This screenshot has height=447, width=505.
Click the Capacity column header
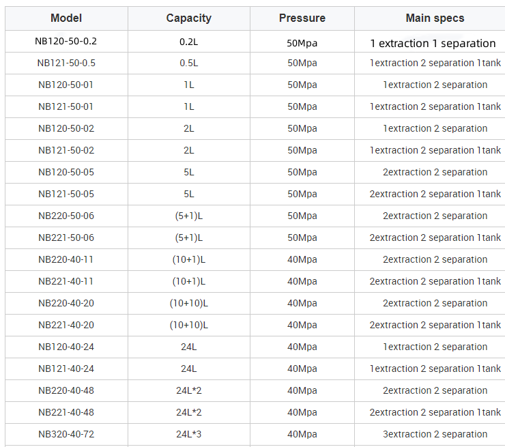click(188, 18)
